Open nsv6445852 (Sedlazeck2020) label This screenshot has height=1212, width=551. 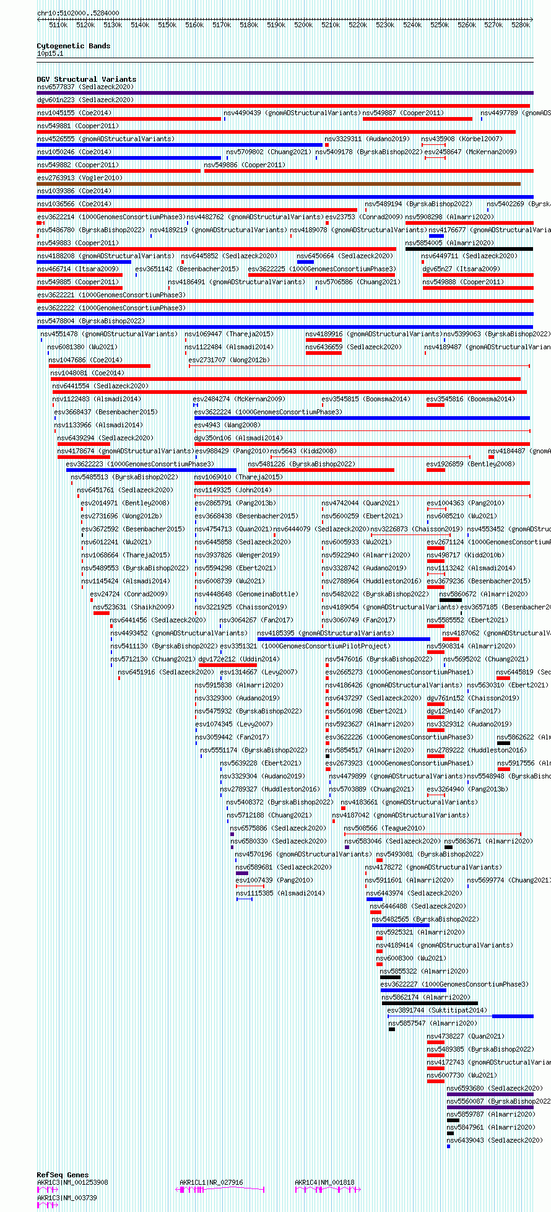coord(229,256)
